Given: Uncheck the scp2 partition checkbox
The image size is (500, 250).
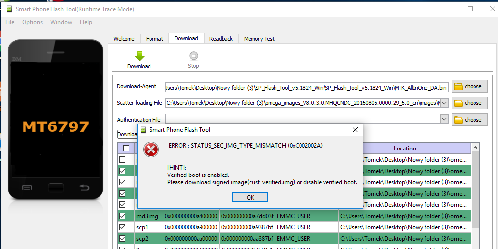Looking at the screenshot, I should pyautogui.click(x=122, y=238).
